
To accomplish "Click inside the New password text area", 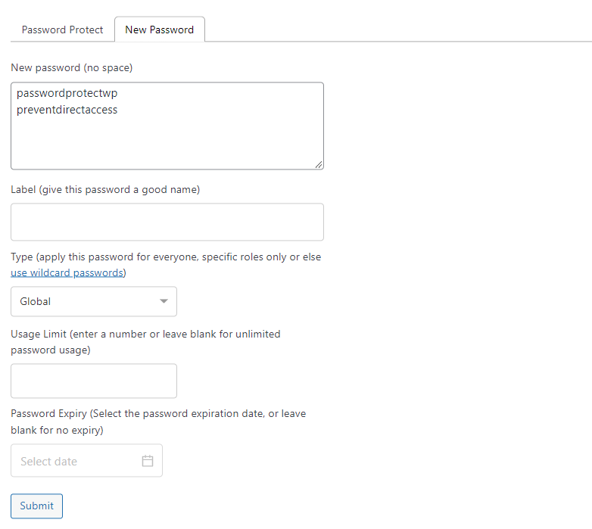I will pos(167,126).
